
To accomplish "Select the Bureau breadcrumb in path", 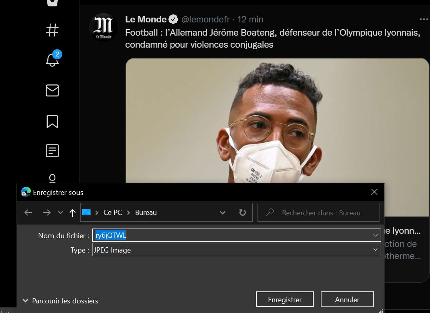I will (146, 213).
